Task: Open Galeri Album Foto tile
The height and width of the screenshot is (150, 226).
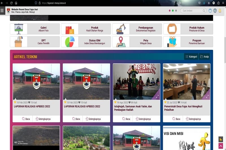Action: pos(35,29)
